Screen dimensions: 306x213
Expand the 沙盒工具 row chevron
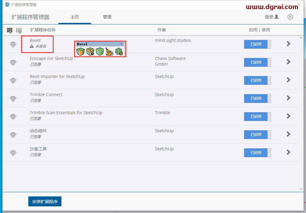tap(289, 152)
